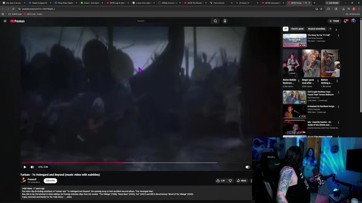Go back with browser back arrow
Image resolution: width=362 pixels, height=203 pixels.
(x=3, y=9)
